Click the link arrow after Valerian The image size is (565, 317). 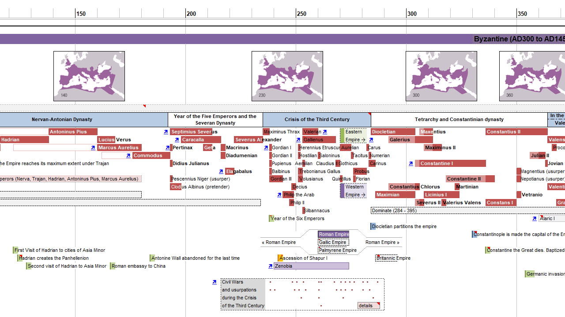325,132
